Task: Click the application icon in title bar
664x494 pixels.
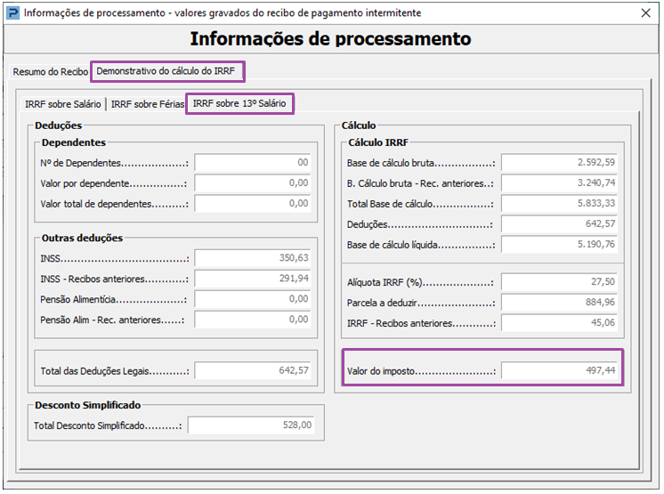Action: [x=13, y=13]
